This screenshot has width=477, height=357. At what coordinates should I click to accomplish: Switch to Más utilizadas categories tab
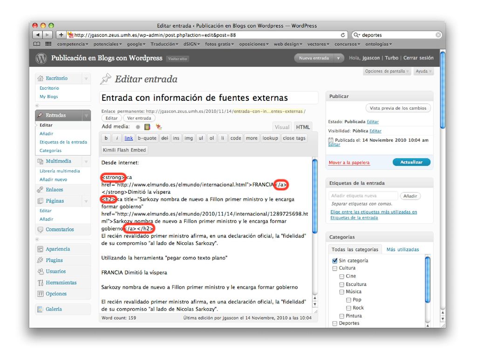402,250
